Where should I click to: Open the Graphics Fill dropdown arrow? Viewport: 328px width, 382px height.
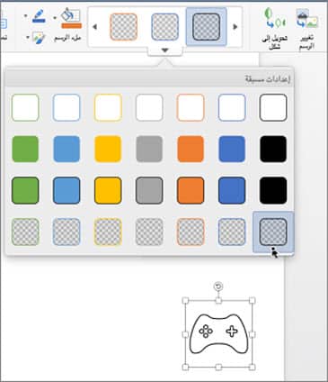pos(55,17)
